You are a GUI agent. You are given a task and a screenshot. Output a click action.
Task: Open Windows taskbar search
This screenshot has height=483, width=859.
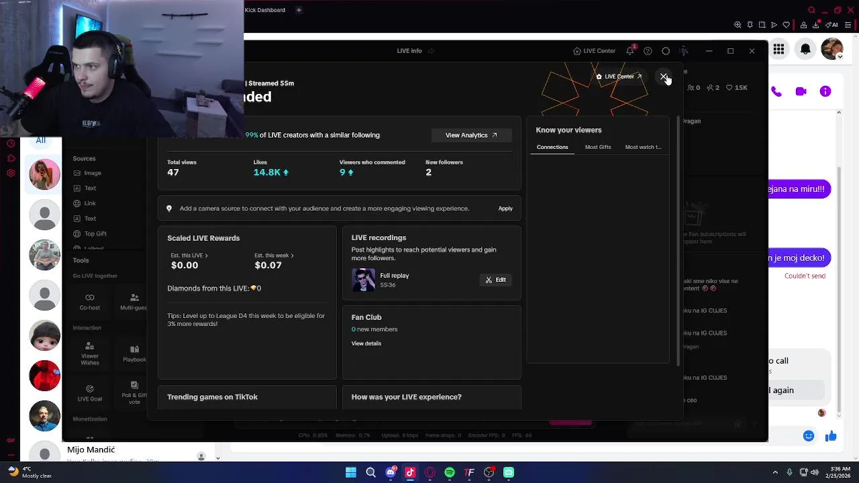[370, 472]
